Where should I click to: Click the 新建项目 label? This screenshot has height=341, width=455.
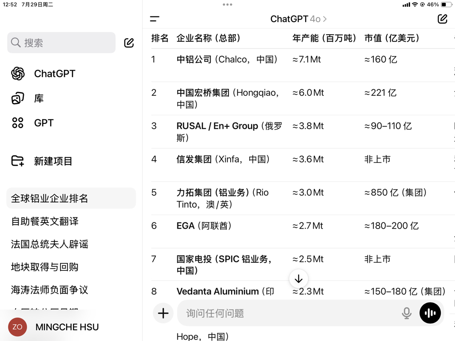coord(53,161)
